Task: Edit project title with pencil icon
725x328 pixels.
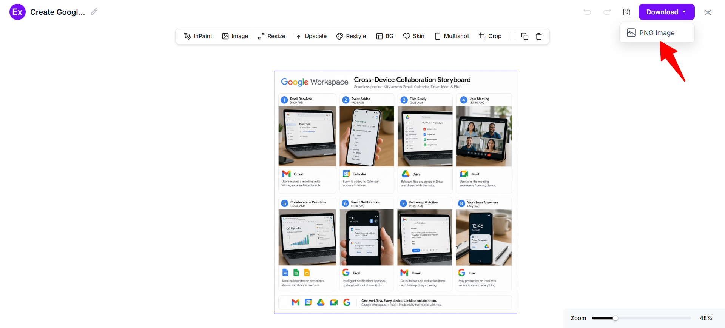Action: click(x=94, y=12)
